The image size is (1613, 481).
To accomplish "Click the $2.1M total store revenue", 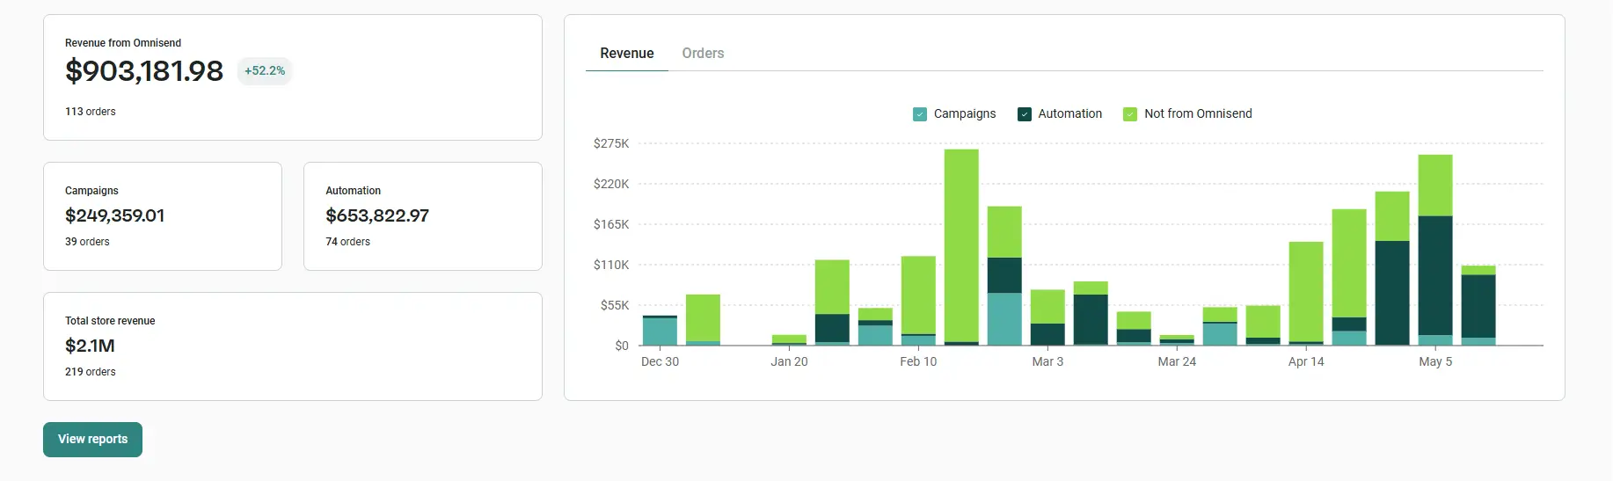I will (90, 346).
